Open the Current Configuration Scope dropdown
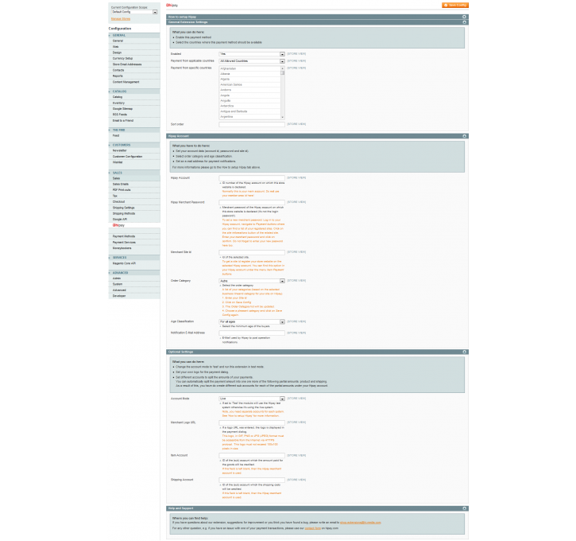Image resolution: width=576 pixels, height=541 pixels. [x=134, y=12]
